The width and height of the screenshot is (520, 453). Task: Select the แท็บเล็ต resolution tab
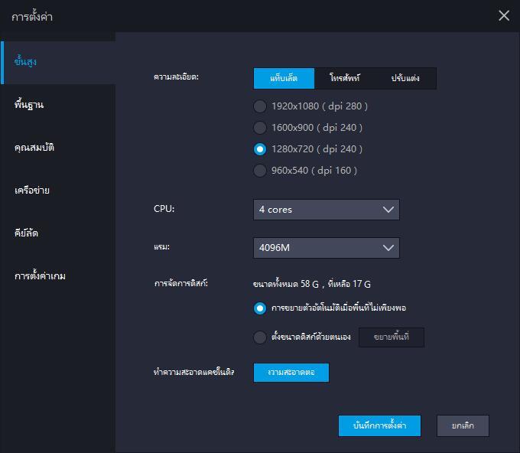coord(284,78)
